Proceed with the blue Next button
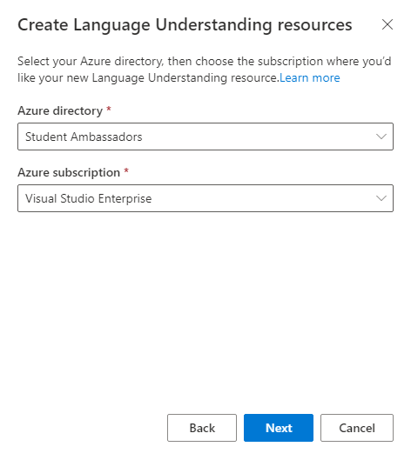Image resolution: width=411 pixels, height=460 pixels. pos(279,428)
